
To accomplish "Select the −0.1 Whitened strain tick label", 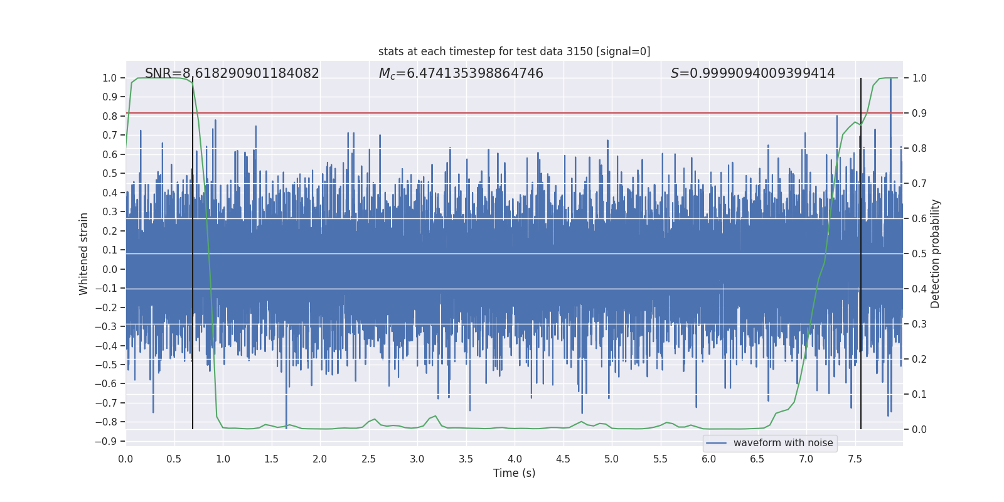I will point(106,289).
